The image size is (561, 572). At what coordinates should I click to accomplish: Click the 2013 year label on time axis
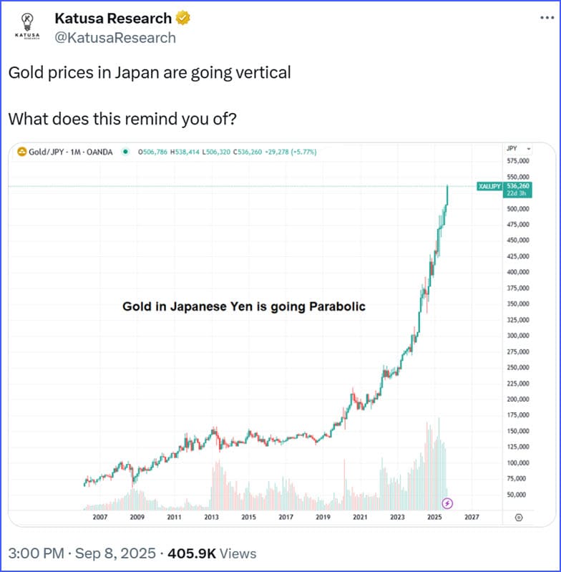tap(210, 516)
